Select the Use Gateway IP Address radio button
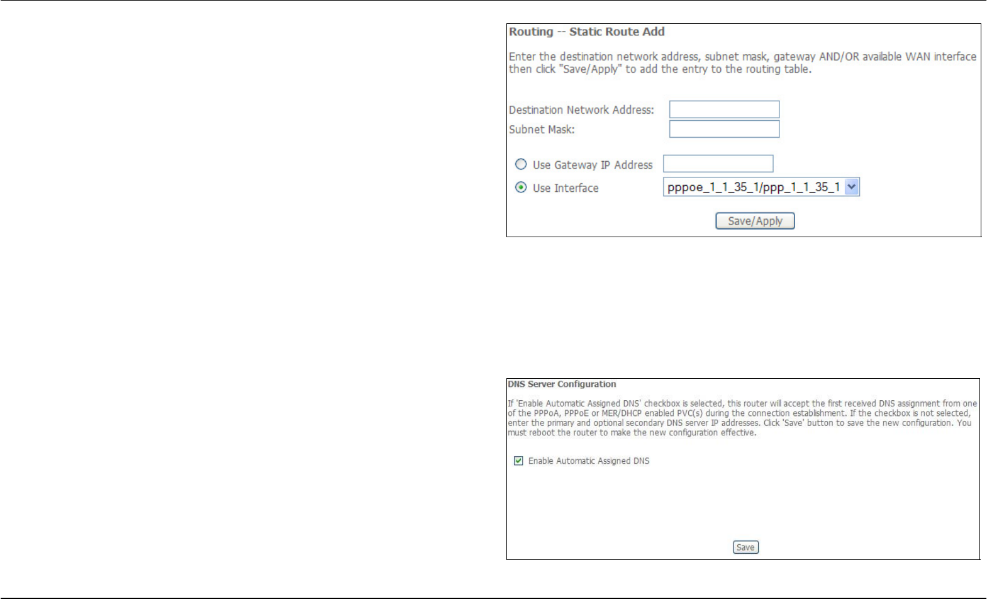987x599 pixels. [x=521, y=164]
